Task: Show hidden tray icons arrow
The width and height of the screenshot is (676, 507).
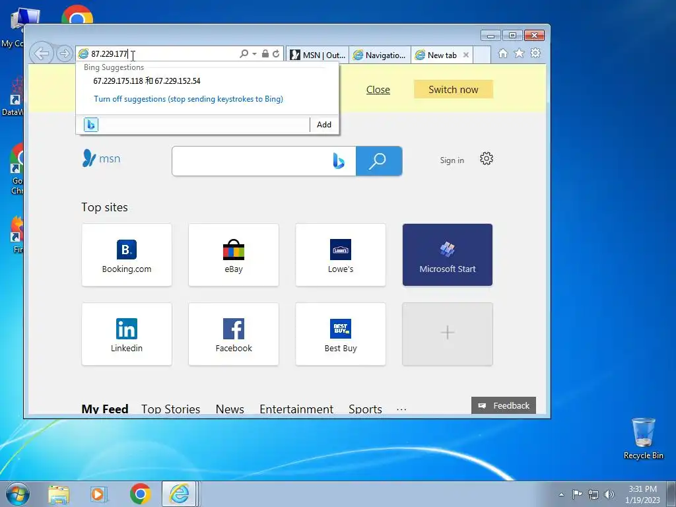Action: tap(561, 494)
